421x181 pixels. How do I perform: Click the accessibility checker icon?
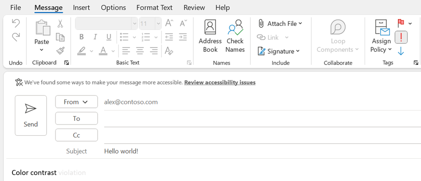[x=19, y=82]
